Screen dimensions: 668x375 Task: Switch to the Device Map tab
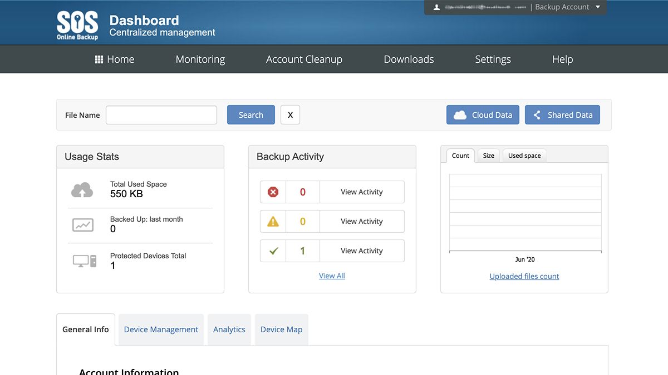point(281,329)
